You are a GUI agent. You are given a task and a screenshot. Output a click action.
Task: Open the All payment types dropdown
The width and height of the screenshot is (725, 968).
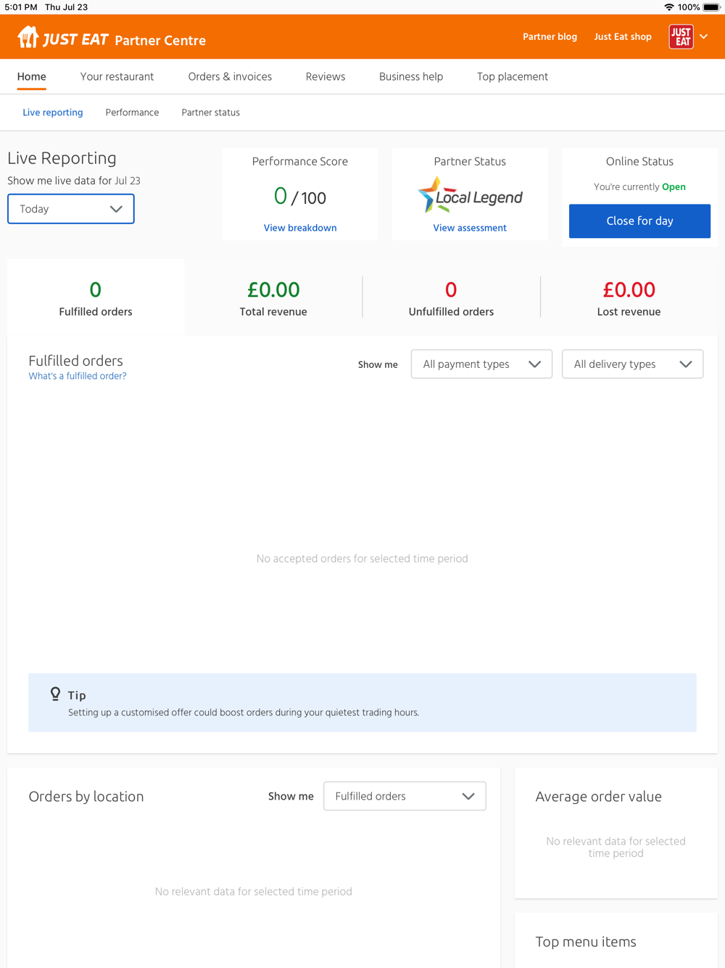pos(481,364)
